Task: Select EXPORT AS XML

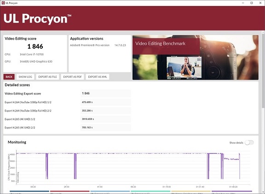Action: click(98, 76)
